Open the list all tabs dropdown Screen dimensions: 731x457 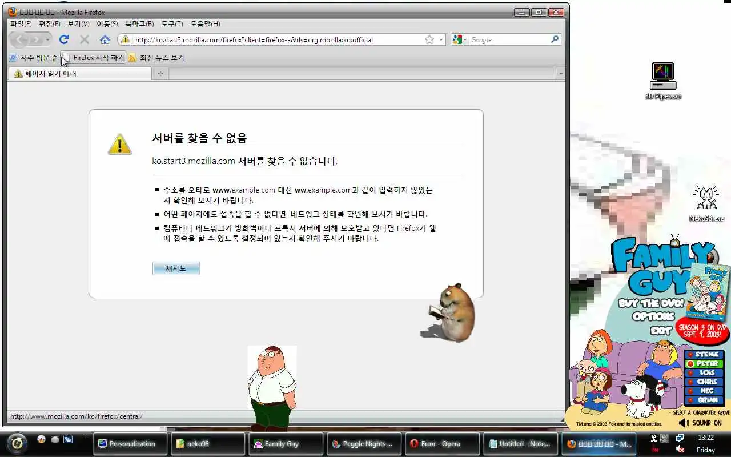coord(560,73)
